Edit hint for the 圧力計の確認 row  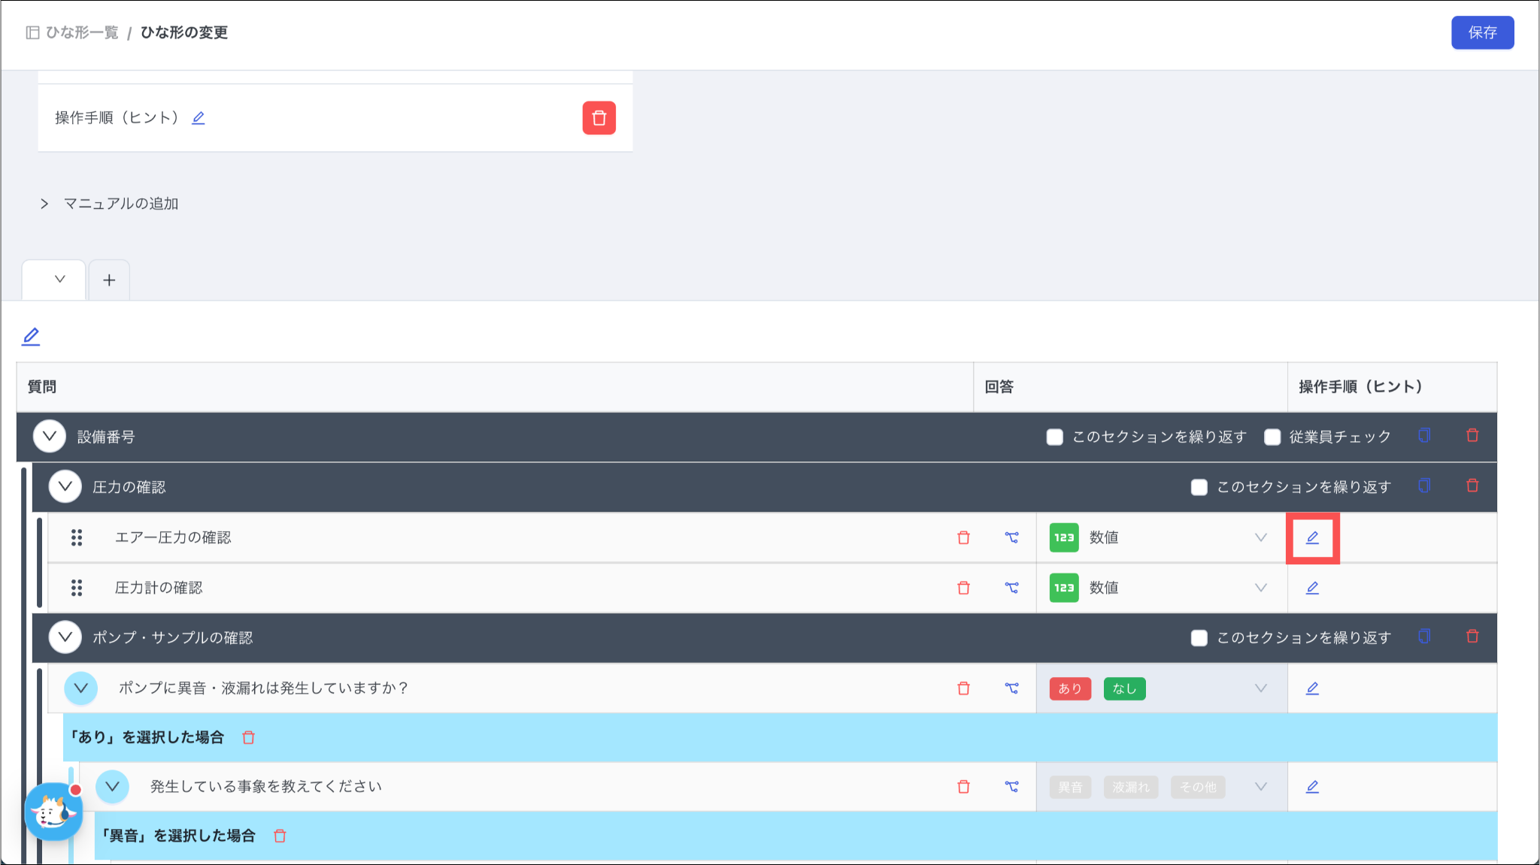pos(1312,588)
